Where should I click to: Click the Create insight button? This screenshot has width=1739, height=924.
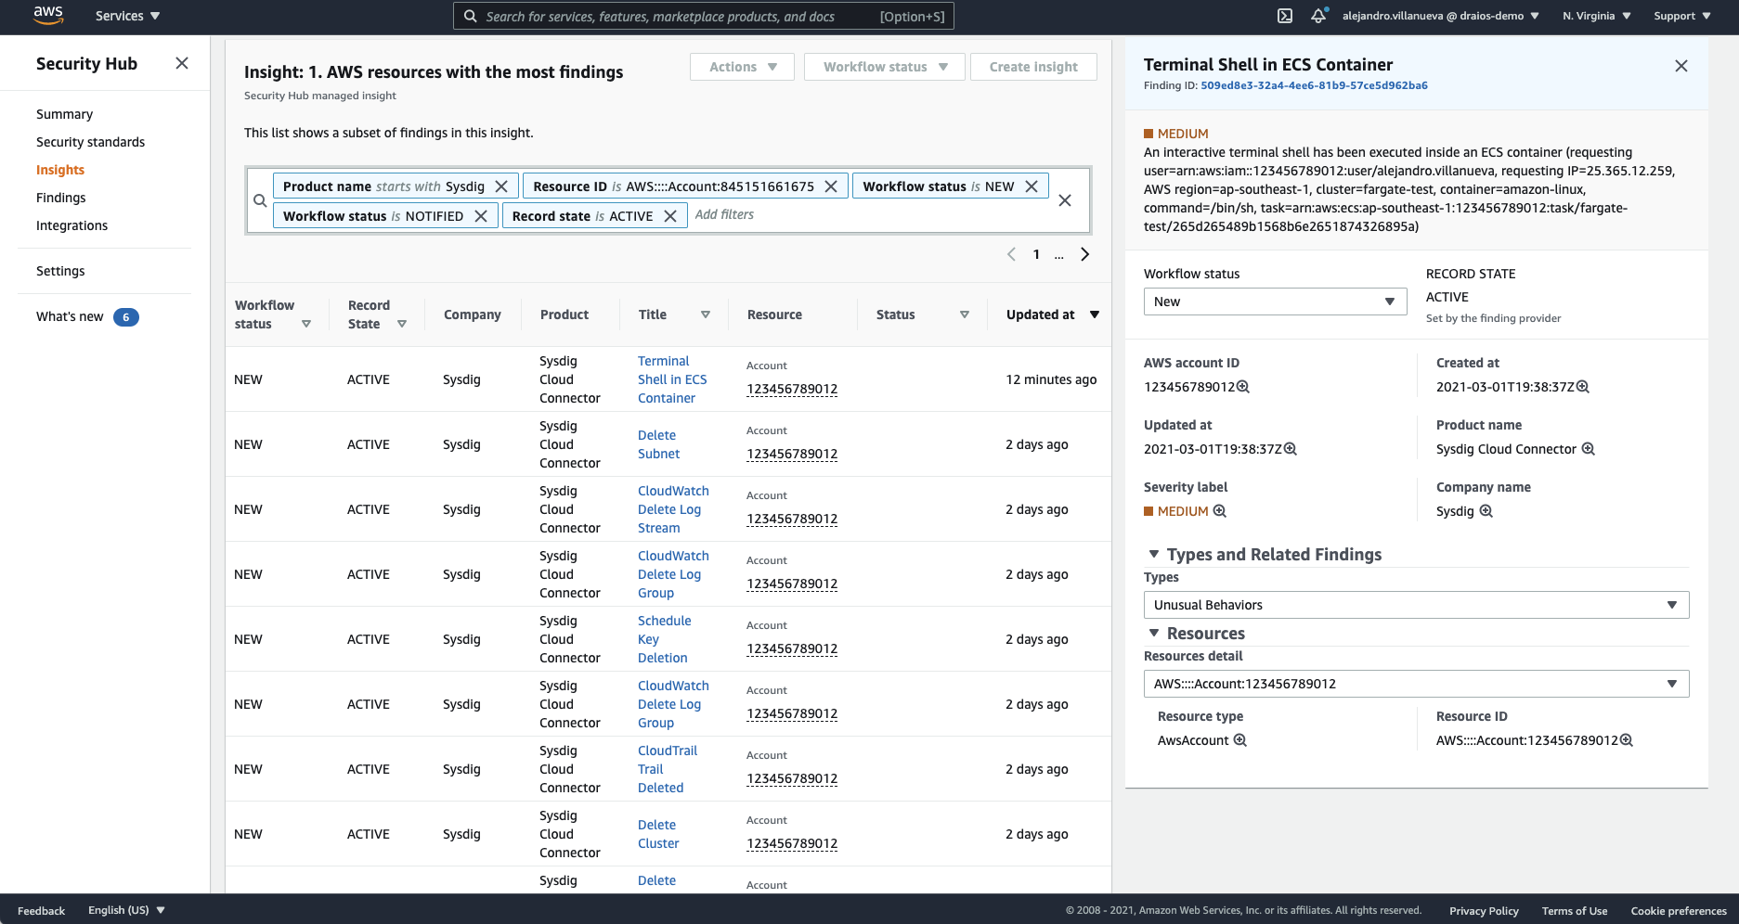(1033, 66)
